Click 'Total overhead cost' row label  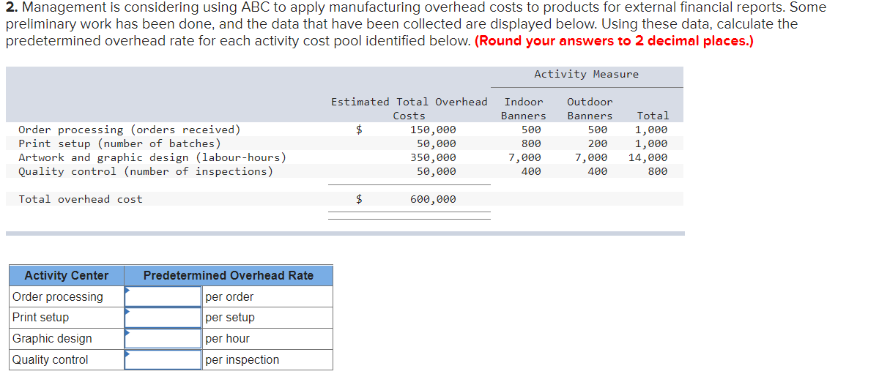pos(81,199)
